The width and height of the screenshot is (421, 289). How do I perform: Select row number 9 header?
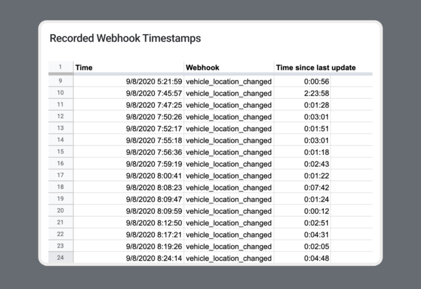(x=61, y=81)
